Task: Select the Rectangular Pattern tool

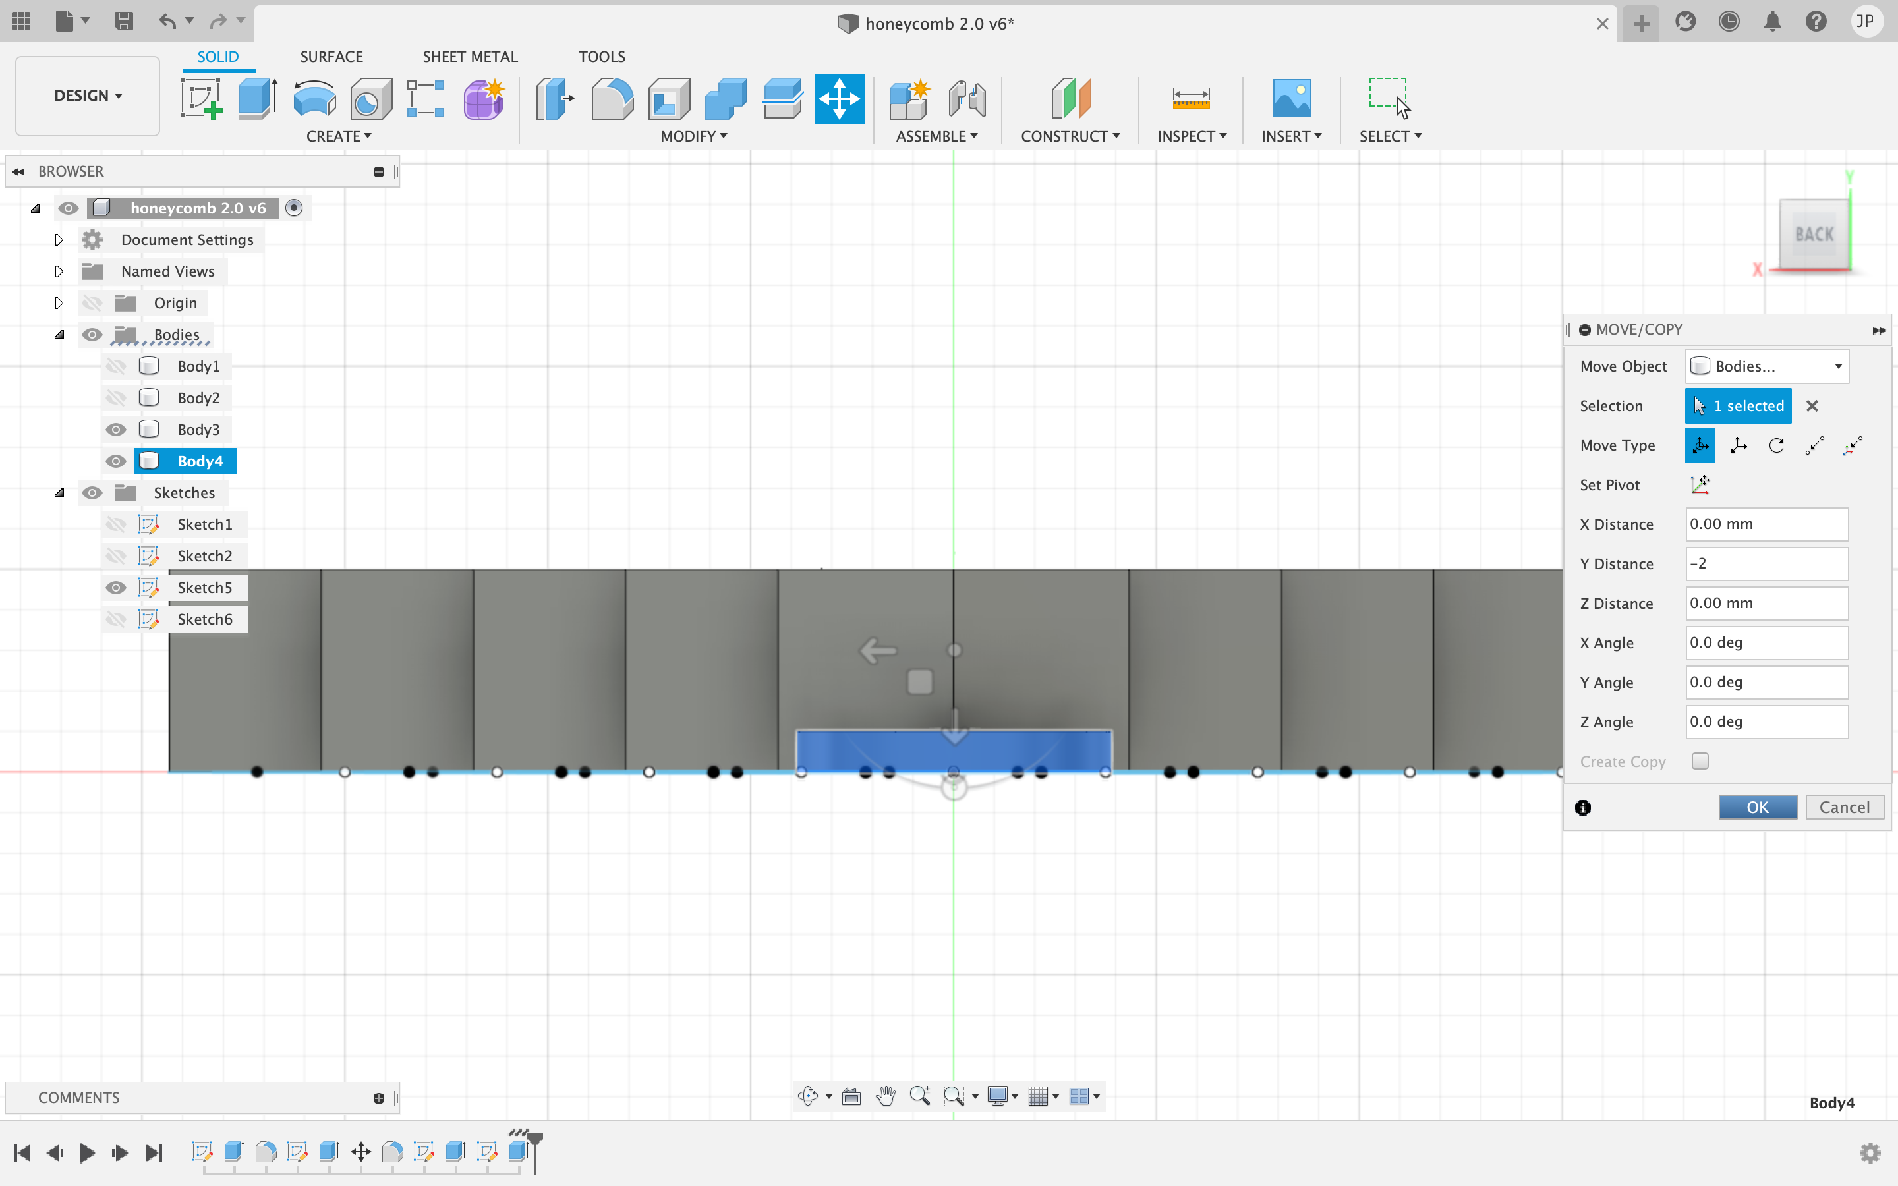Action: coord(426,99)
